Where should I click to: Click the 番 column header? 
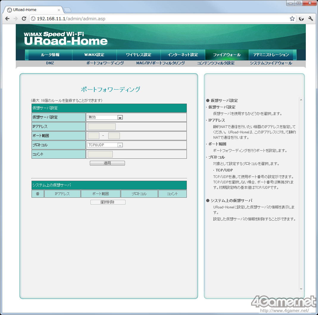pyautogui.click(x=38, y=194)
